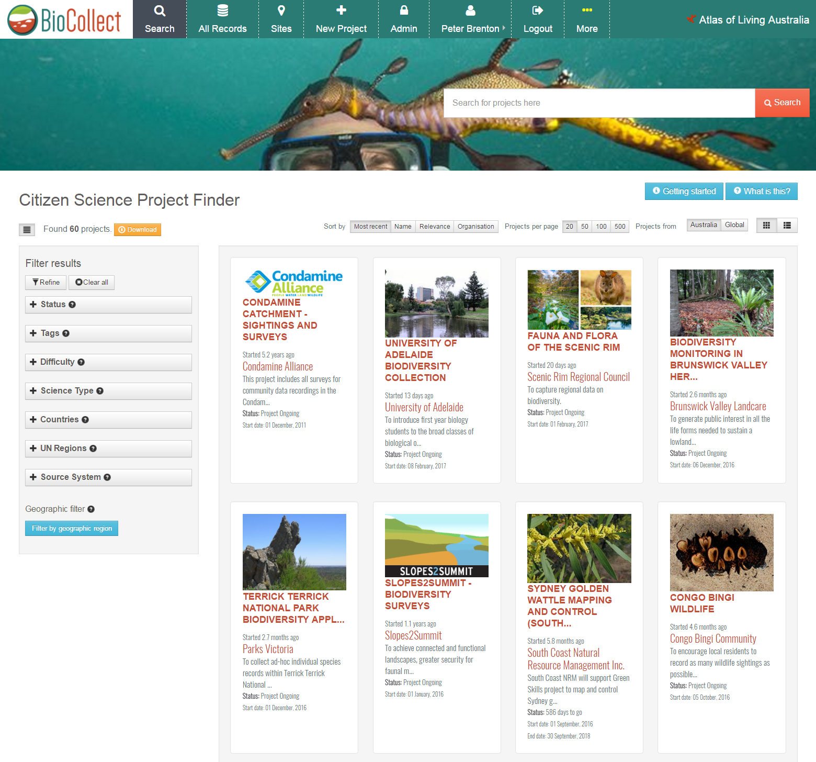Screen dimensions: 816x762
Task: Click the orange Search button
Action: point(782,103)
